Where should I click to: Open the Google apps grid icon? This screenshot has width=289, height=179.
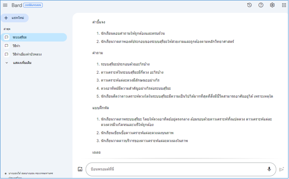pos(284,5)
